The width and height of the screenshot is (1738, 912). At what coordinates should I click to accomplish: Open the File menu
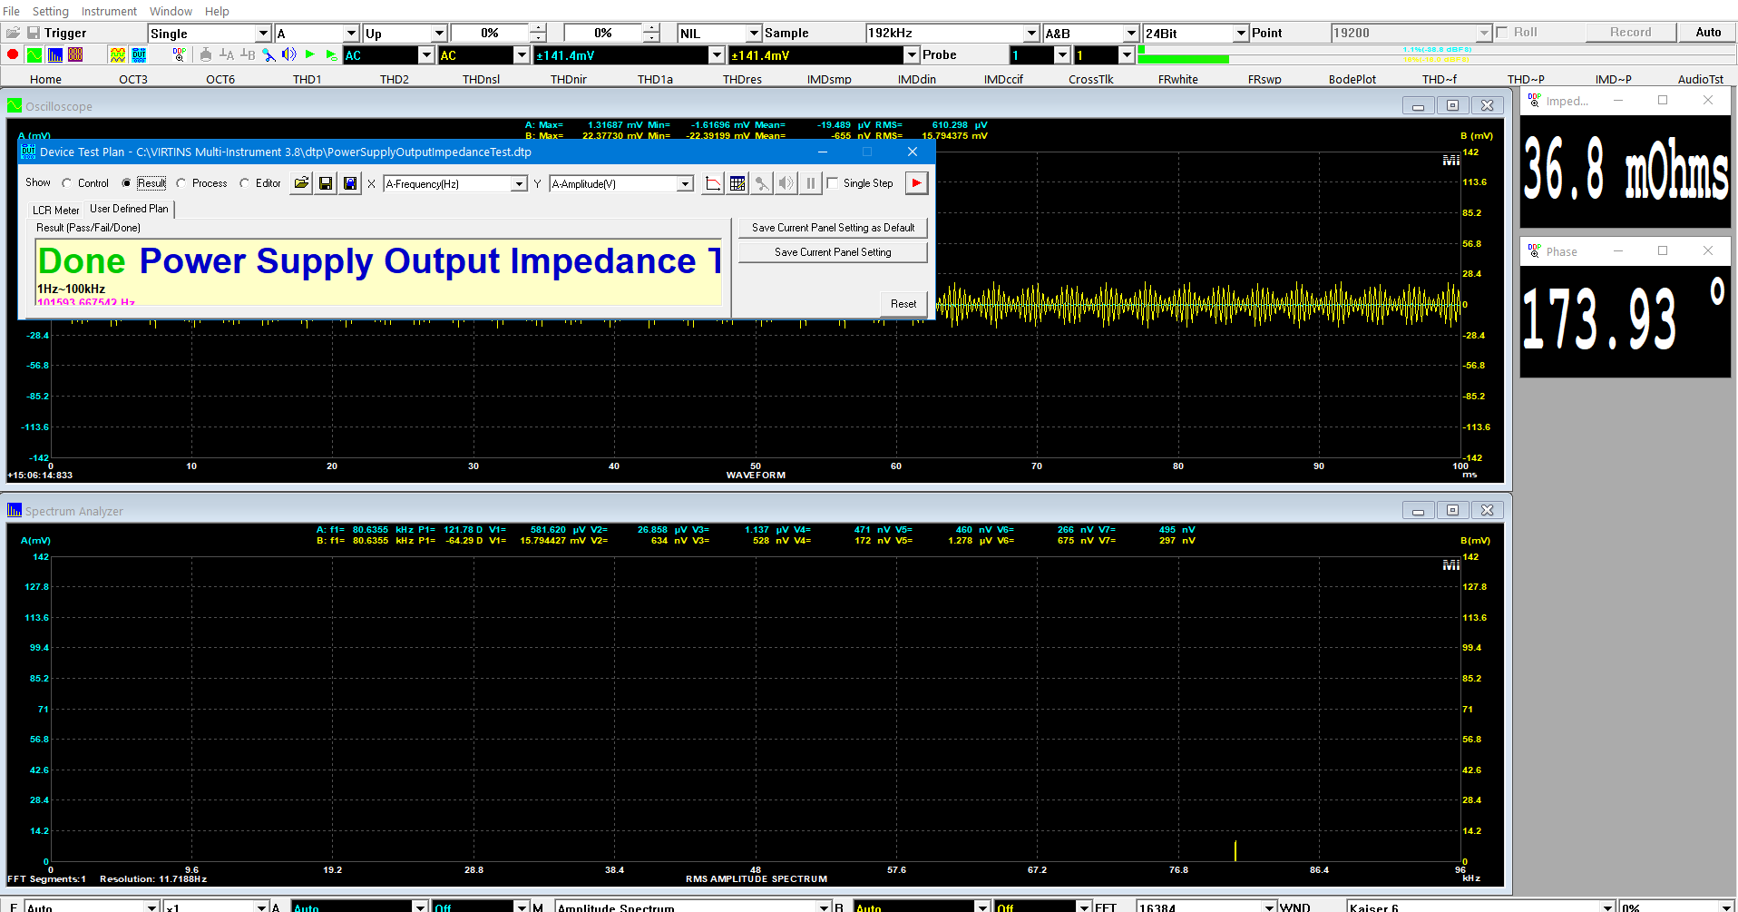(12, 11)
